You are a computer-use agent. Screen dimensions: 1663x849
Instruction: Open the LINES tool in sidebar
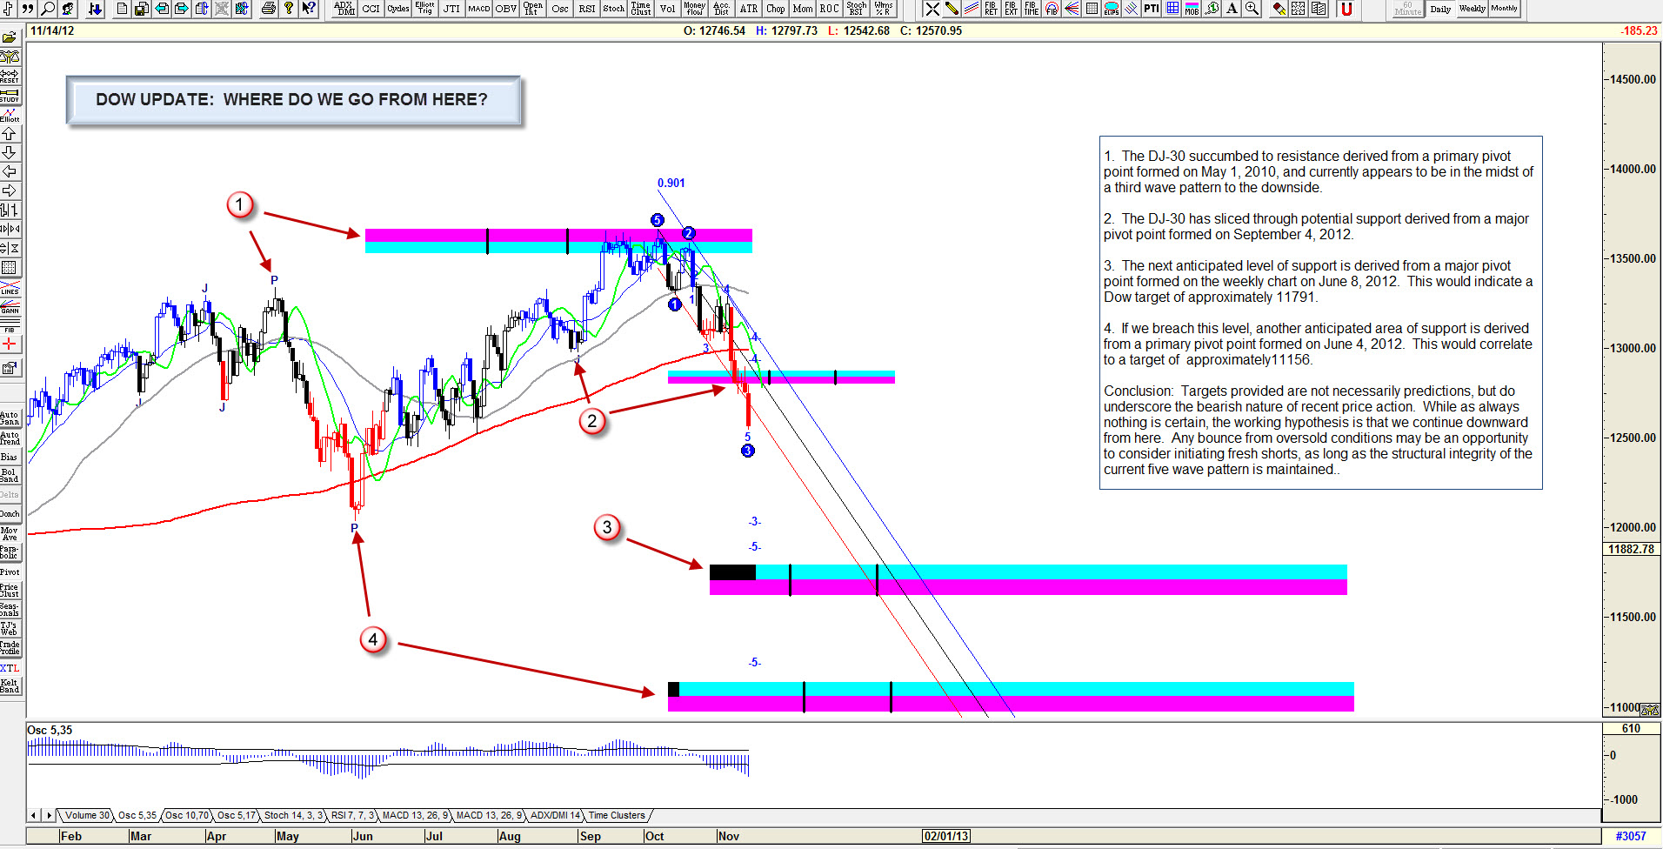[x=10, y=288]
